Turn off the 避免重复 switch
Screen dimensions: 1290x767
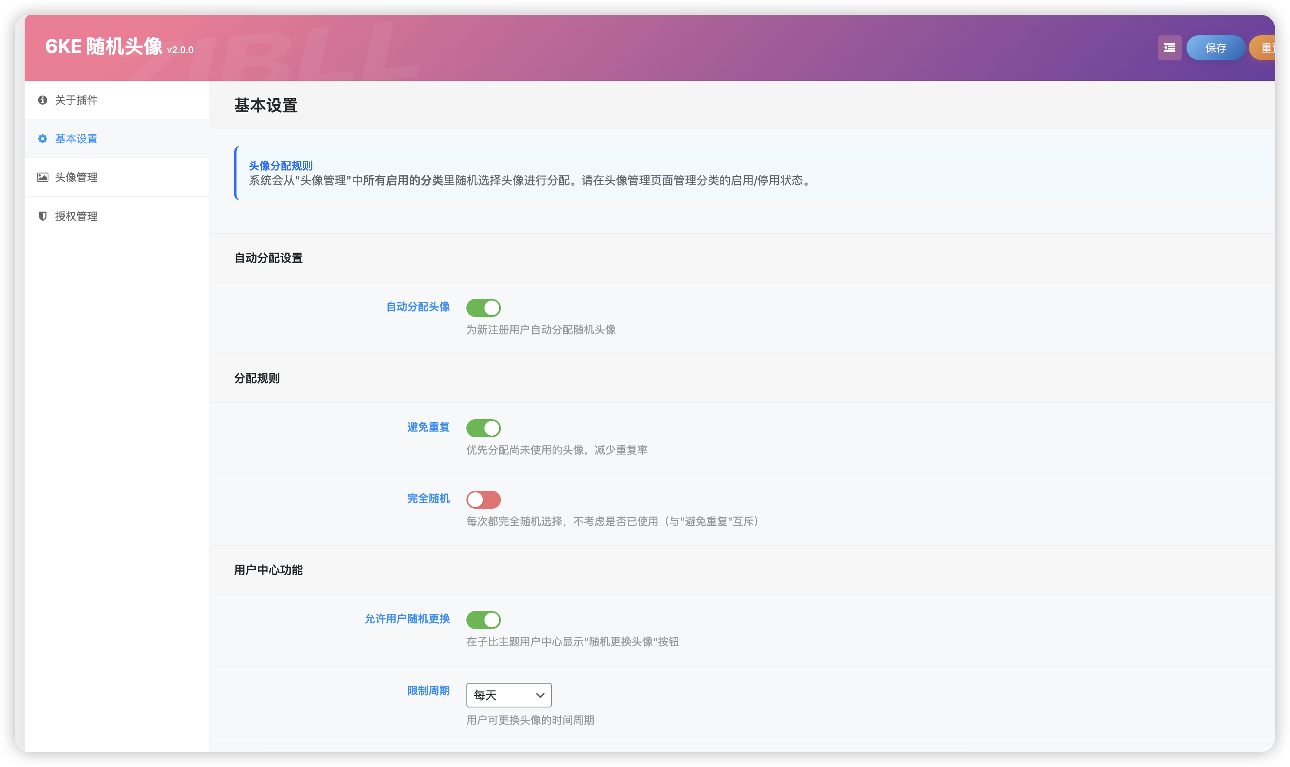484,428
